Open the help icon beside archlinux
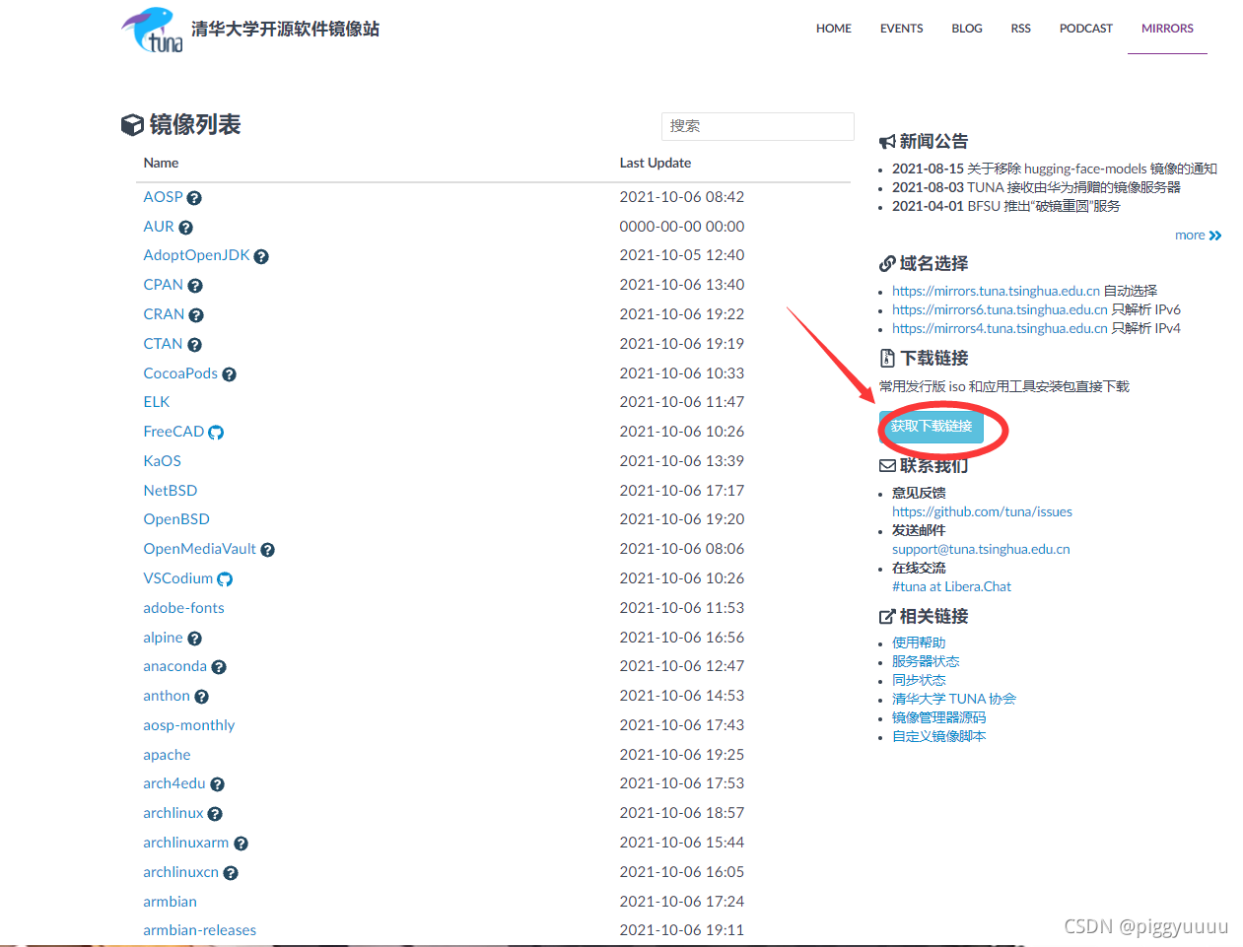The image size is (1243, 947). pyautogui.click(x=215, y=814)
